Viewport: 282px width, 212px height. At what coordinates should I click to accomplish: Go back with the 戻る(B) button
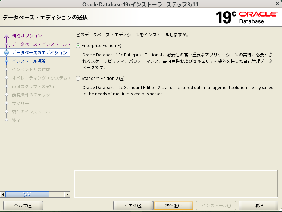(133, 206)
